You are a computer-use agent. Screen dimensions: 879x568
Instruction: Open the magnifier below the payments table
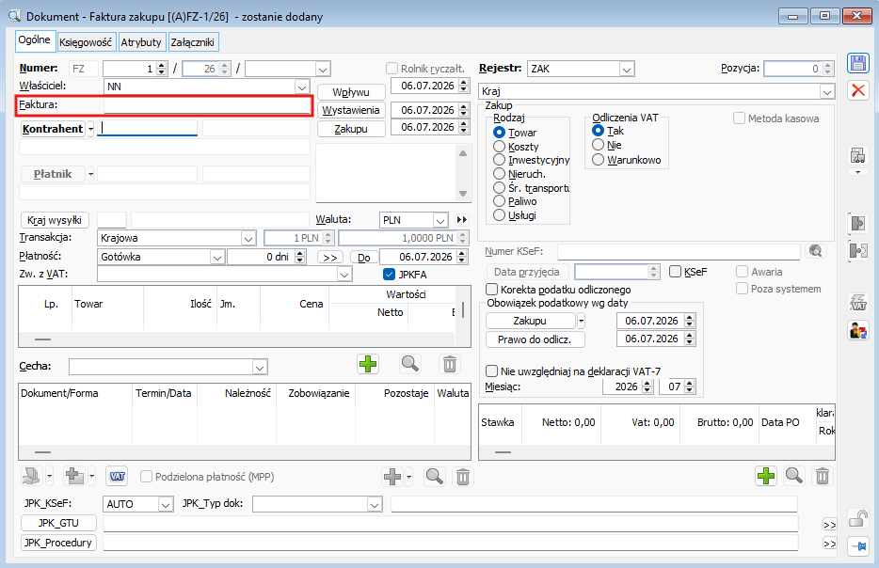click(435, 477)
